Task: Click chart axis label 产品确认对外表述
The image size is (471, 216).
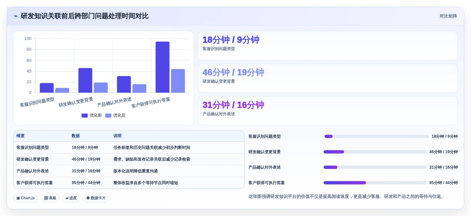Action: click(x=114, y=102)
